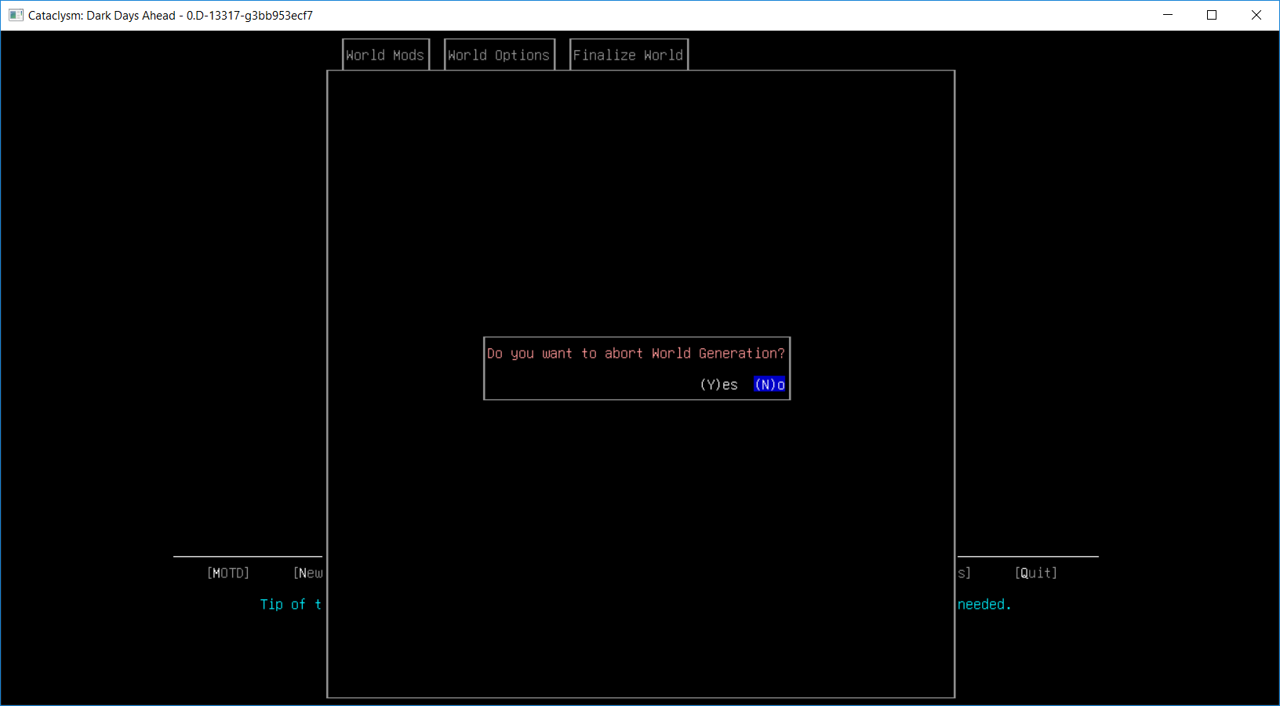The image size is (1280, 706).
Task: Select the [Quit] menu entry
Action: point(1036,573)
